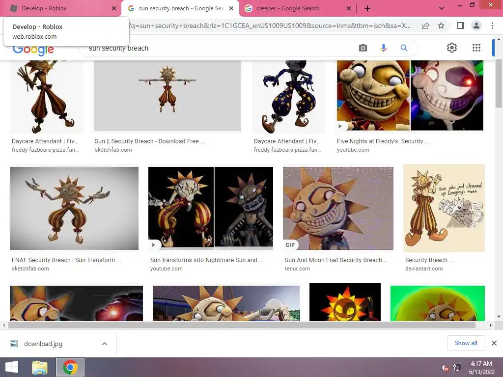The width and height of the screenshot is (503, 377).
Task: Open the green background sun thumbnail
Action: (438, 303)
